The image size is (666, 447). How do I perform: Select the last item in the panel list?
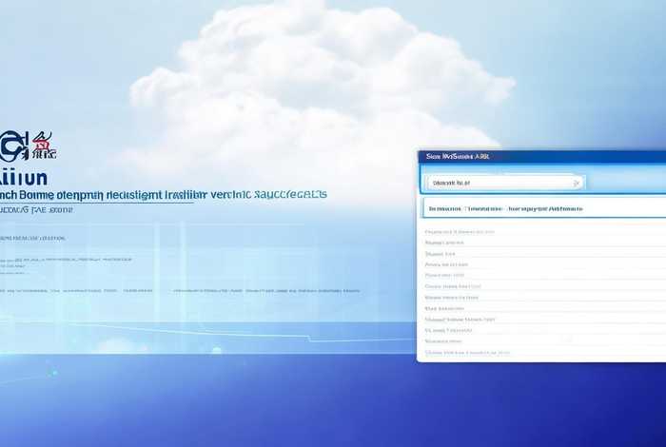466,352
